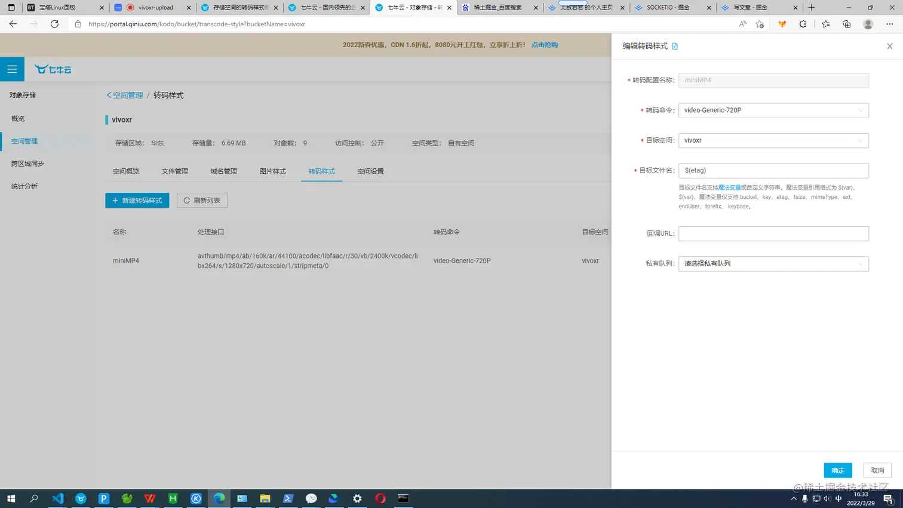
Task: Open the 私有队列 dropdown
Action: pos(773,264)
